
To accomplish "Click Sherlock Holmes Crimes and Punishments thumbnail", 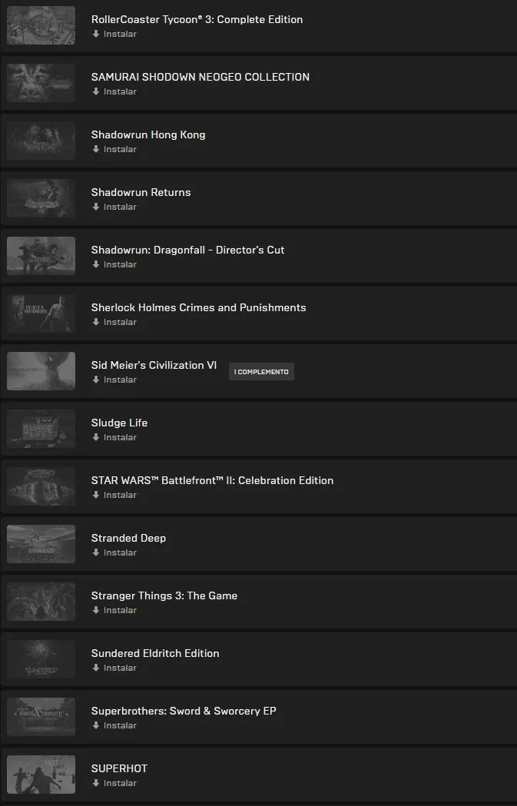I will tap(41, 313).
